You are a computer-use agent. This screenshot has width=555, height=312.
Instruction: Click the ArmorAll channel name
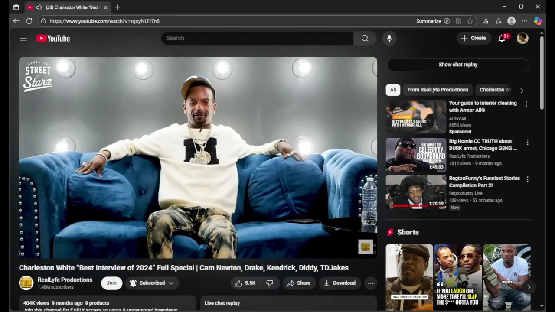[x=457, y=119]
